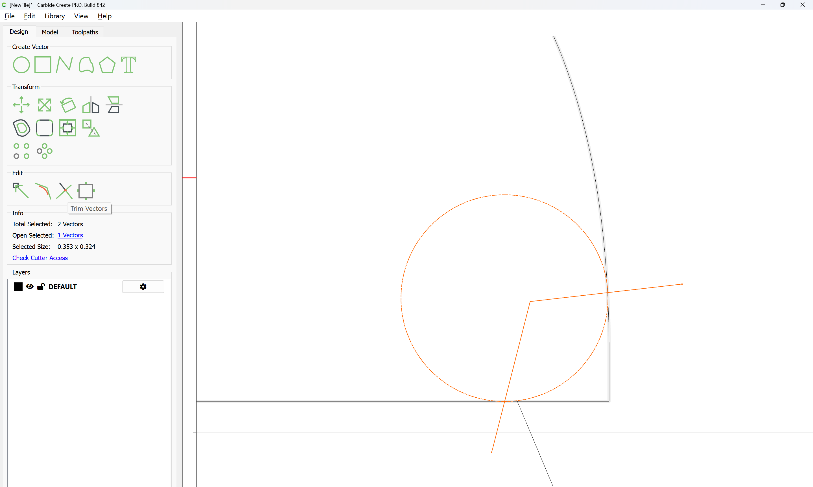Click the Trim Vectors icon

[x=64, y=191]
